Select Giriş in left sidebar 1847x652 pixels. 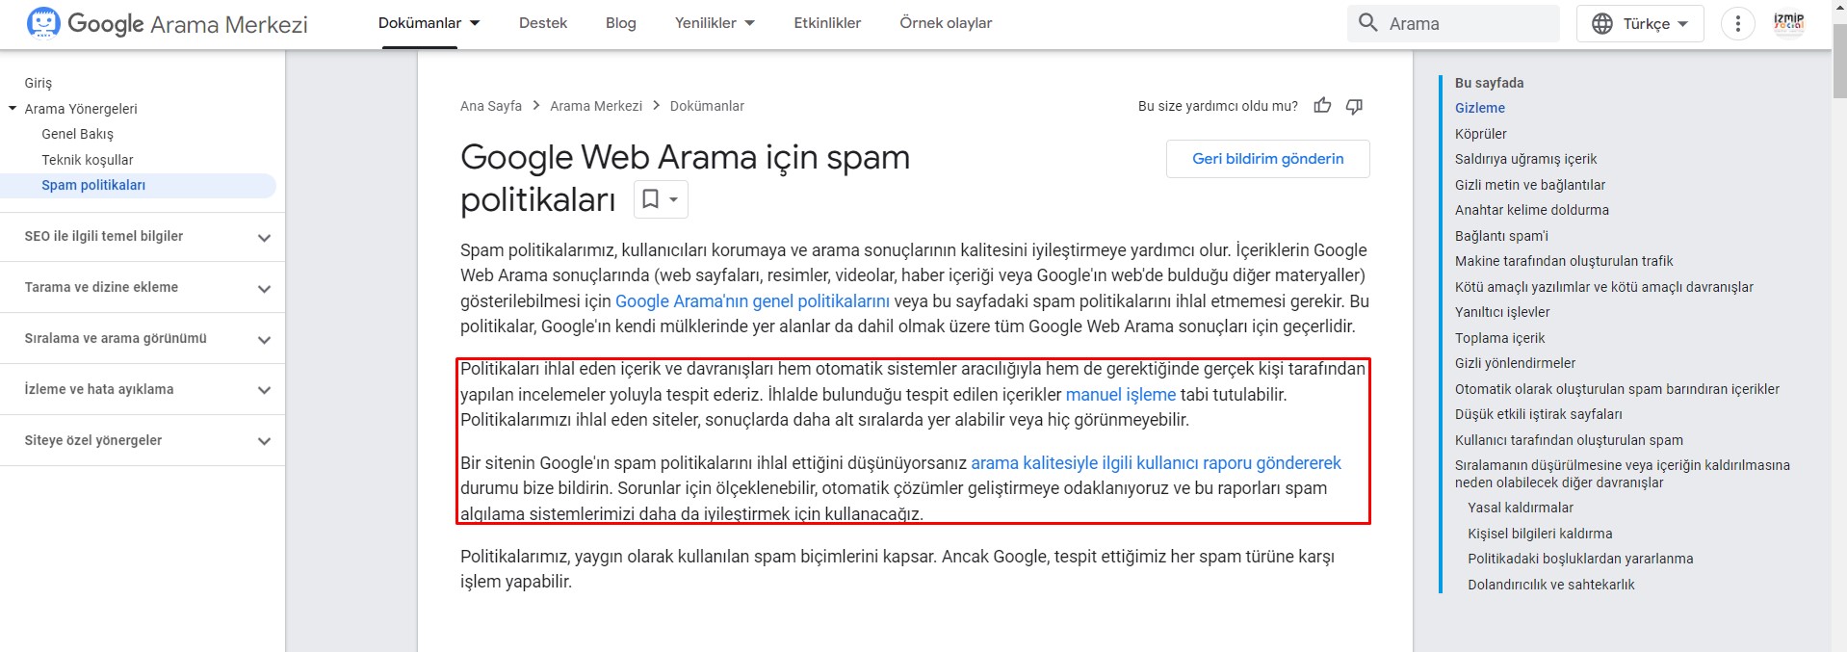[39, 83]
